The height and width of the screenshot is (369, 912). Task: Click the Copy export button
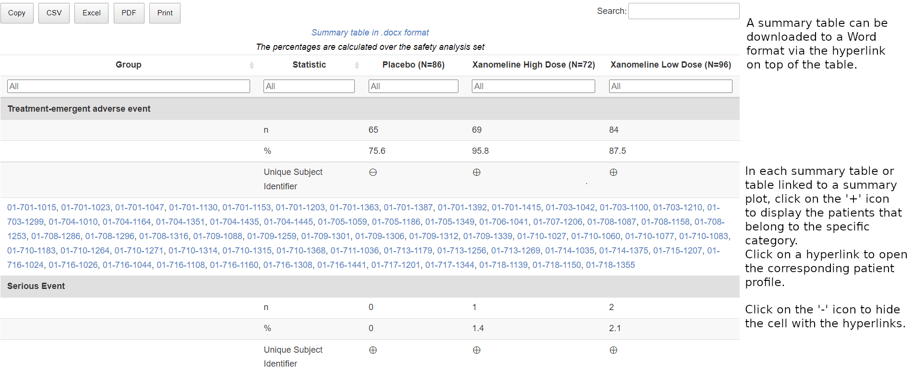pos(17,13)
